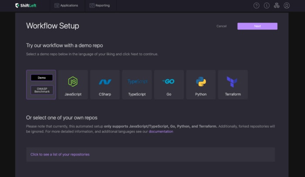
Task: Choose the CSharp demo repo card
Action: [x=105, y=85]
